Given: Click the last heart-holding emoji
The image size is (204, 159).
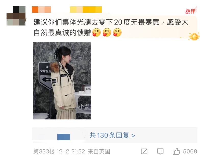Looking at the screenshot, I should [117, 32].
